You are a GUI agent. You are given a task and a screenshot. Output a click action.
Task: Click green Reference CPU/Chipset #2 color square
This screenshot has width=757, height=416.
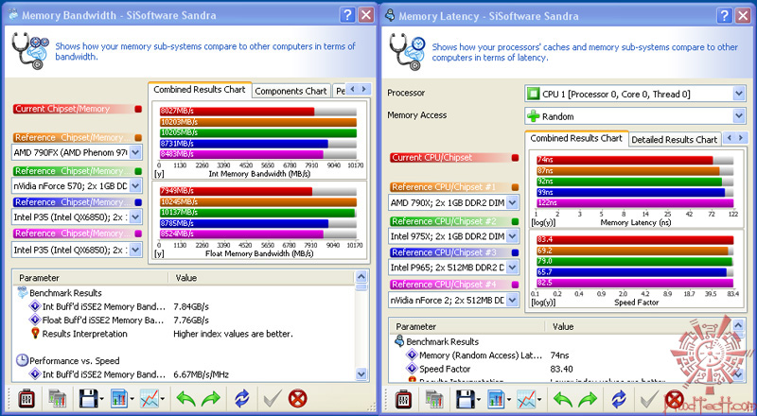(x=515, y=221)
